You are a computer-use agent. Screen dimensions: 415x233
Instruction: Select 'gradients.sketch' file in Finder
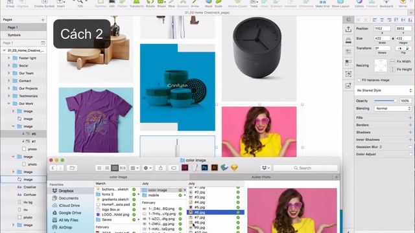[x=115, y=199]
